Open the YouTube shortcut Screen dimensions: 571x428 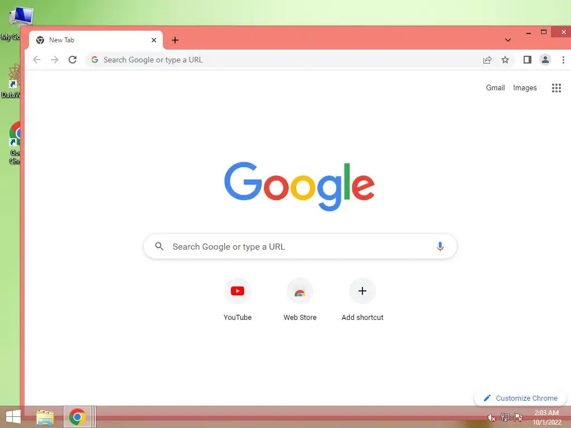pos(238,300)
